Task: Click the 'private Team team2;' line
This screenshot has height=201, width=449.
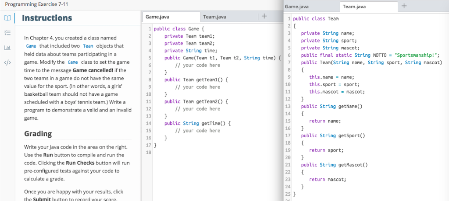Action: point(189,43)
